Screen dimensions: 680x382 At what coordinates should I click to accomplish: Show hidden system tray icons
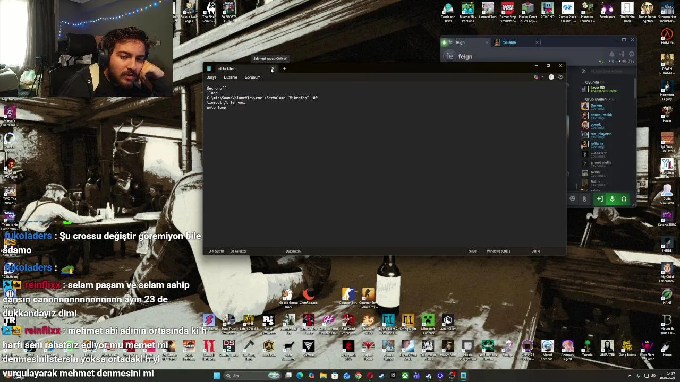coord(630,376)
